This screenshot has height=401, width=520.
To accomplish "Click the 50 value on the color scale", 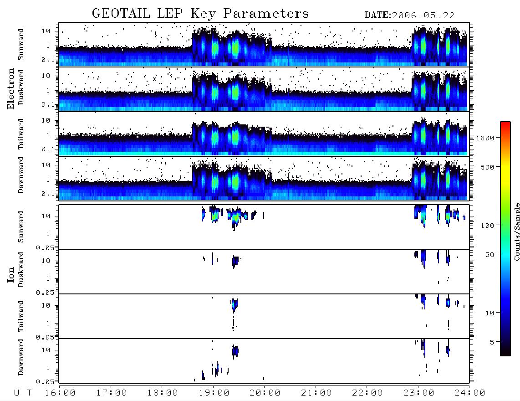I will click(490, 255).
